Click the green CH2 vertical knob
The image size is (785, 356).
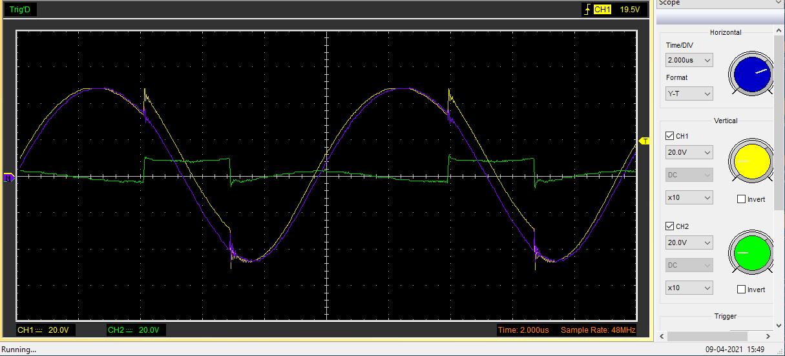pos(751,251)
